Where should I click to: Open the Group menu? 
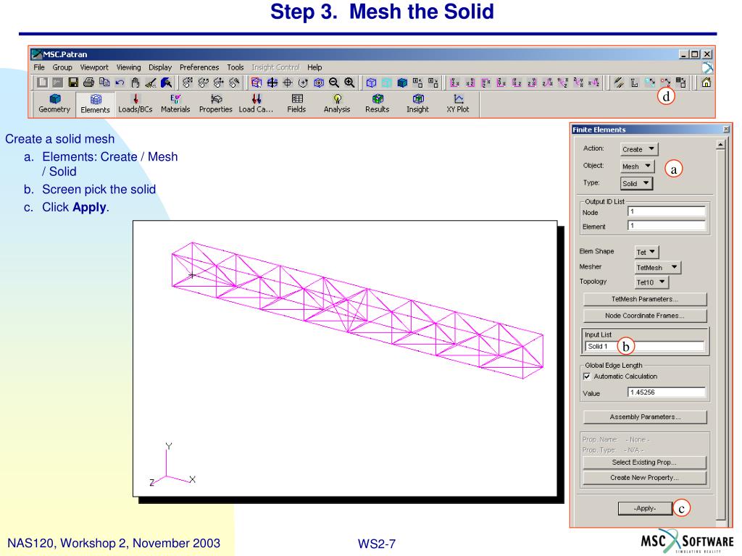click(62, 67)
